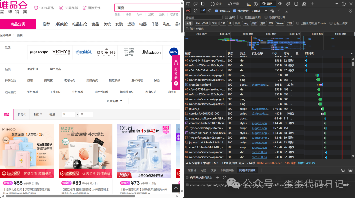
Task: Click the plus to add a drawer tool
Action: pos(262,170)
